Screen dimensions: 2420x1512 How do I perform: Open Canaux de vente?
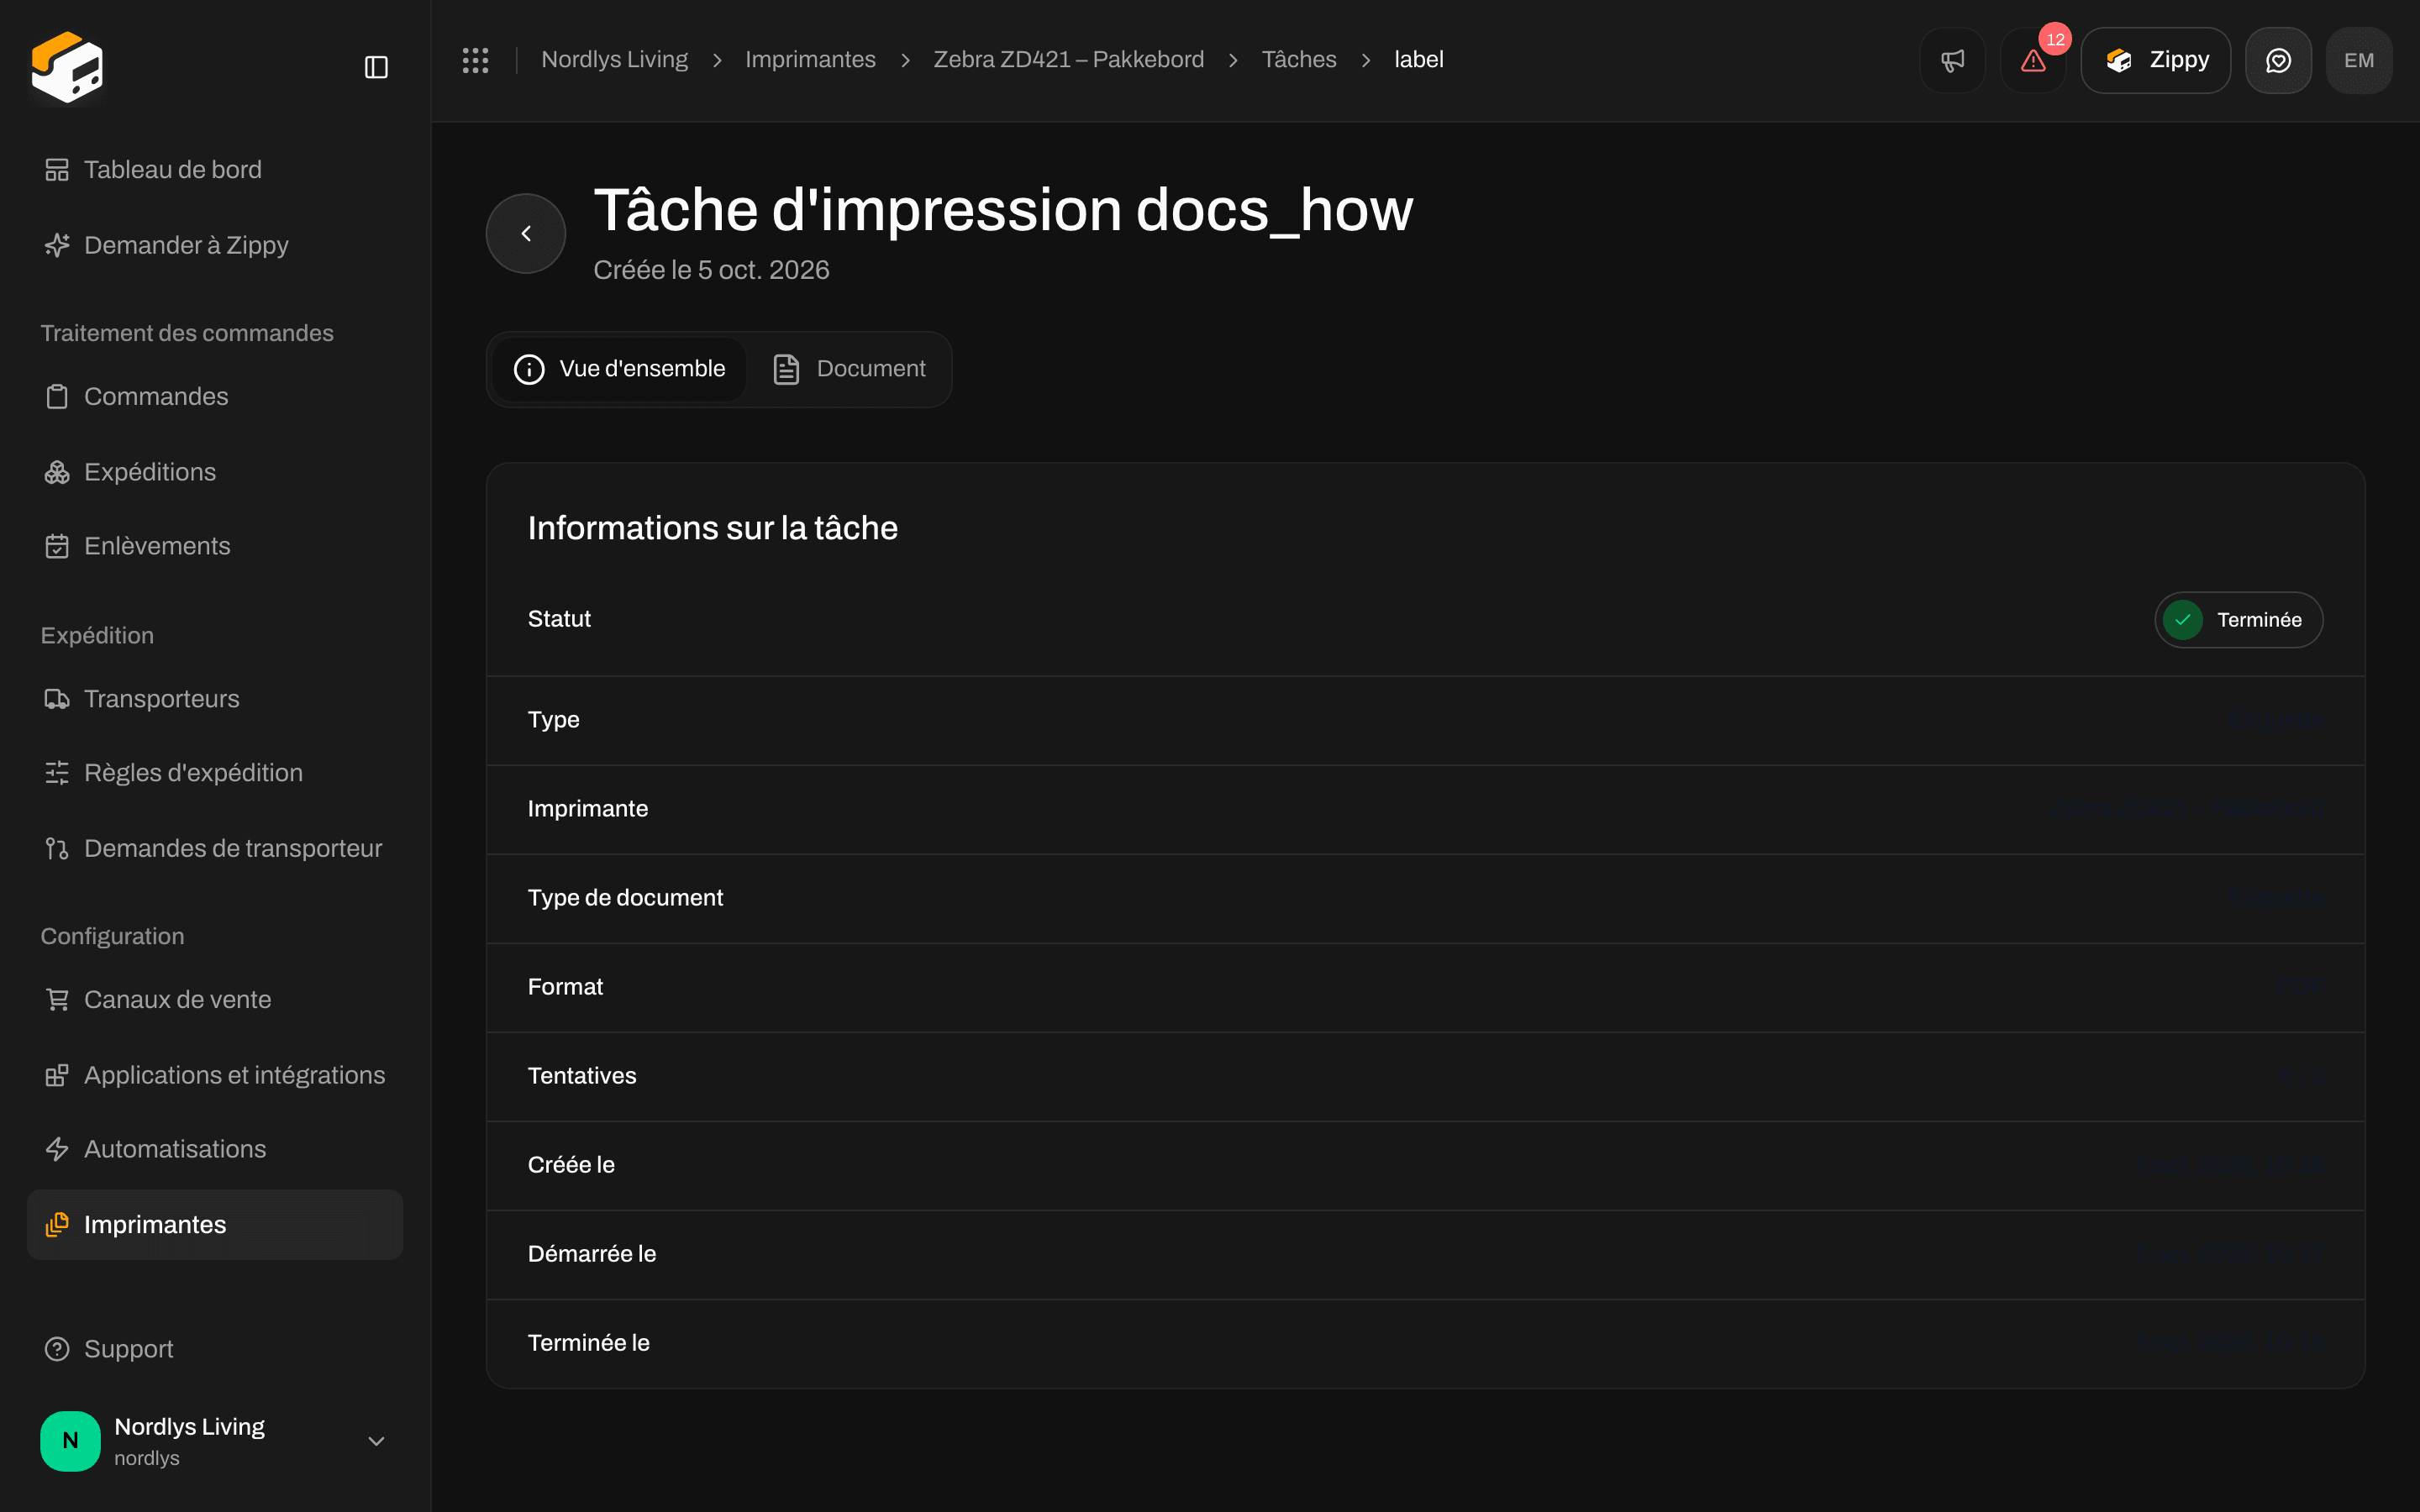point(215,1000)
